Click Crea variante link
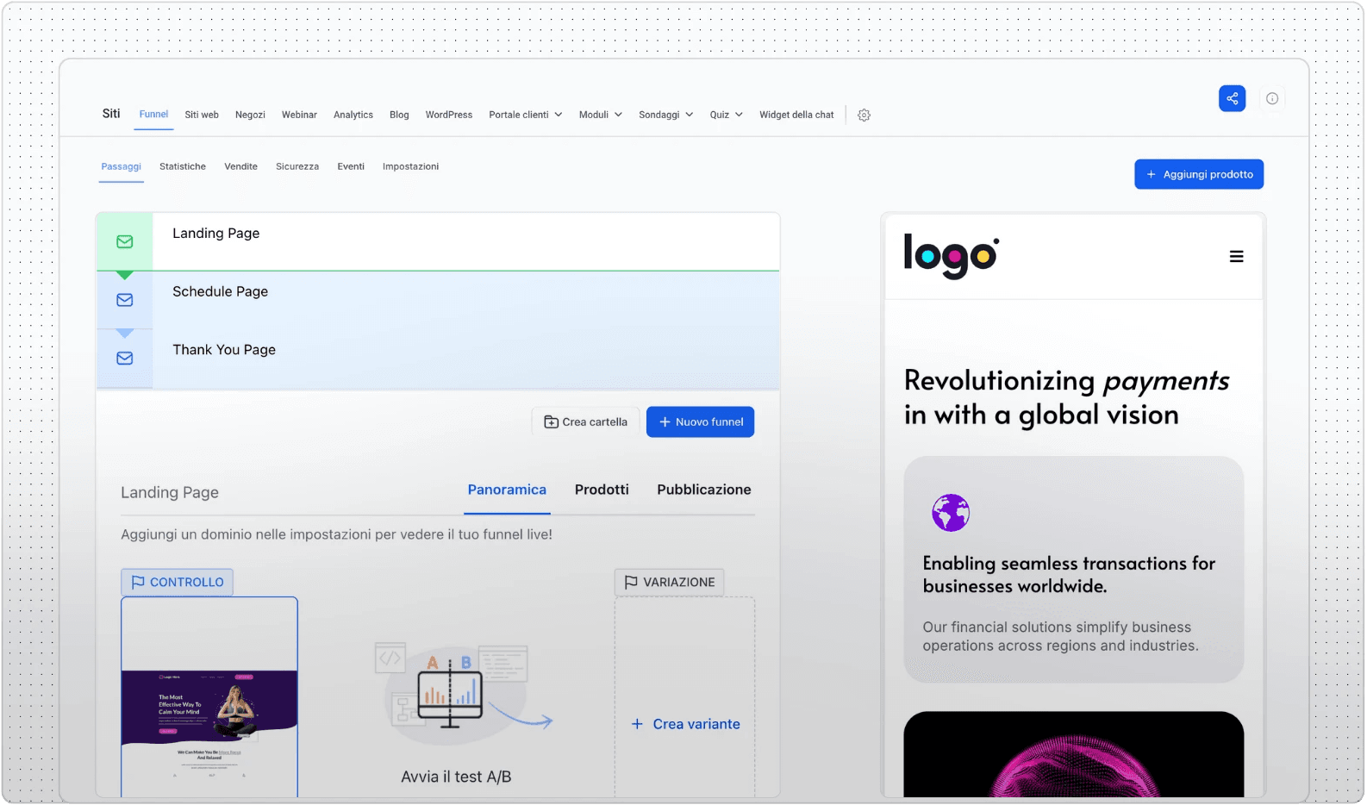 (685, 724)
